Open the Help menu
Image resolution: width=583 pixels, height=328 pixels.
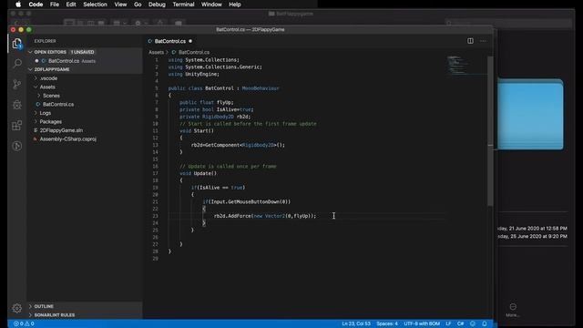pyautogui.click(x=235, y=5)
